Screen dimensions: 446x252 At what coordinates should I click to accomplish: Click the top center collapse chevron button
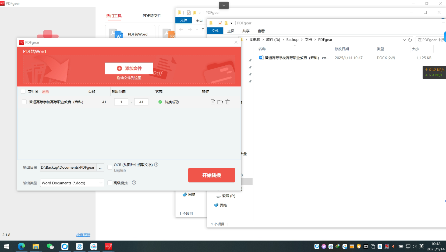[x=224, y=5]
